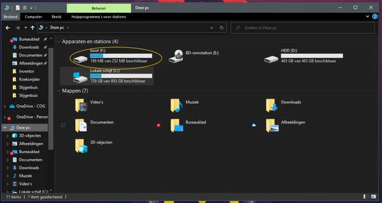Refresh the Deze pc location
Image resolution: width=382 pixels, height=203 pixels.
(x=221, y=28)
